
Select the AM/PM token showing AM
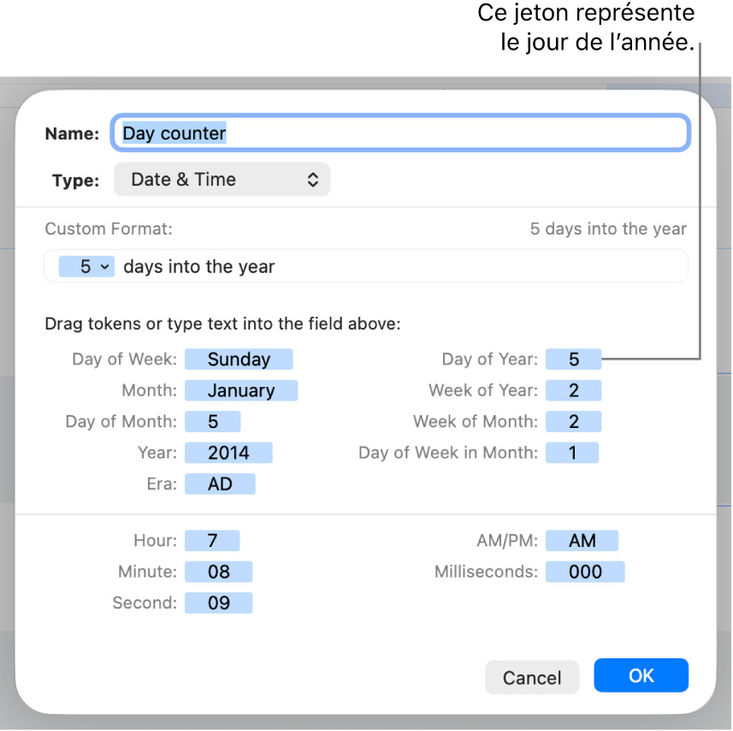pyautogui.click(x=582, y=540)
